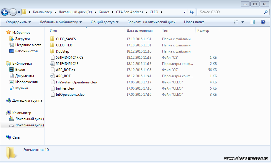This screenshot has width=271, height=163.
Task: Open the Упорядочить menu
Action: click(18, 22)
